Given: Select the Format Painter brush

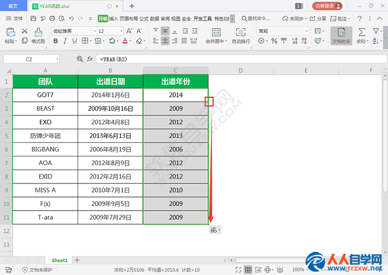Looking at the screenshot, I should [38, 32].
